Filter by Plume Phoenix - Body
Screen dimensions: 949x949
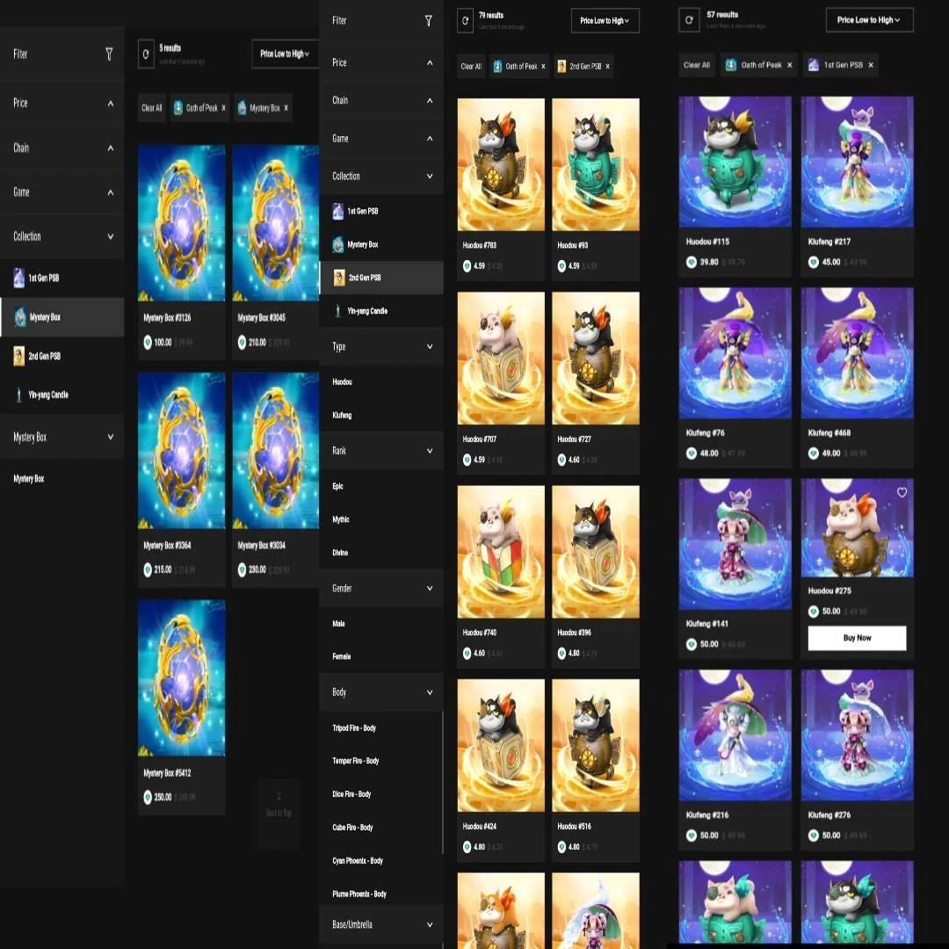(359, 894)
